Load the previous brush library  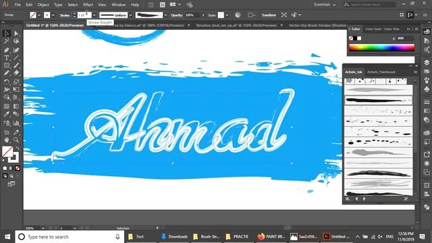[x=356, y=198]
